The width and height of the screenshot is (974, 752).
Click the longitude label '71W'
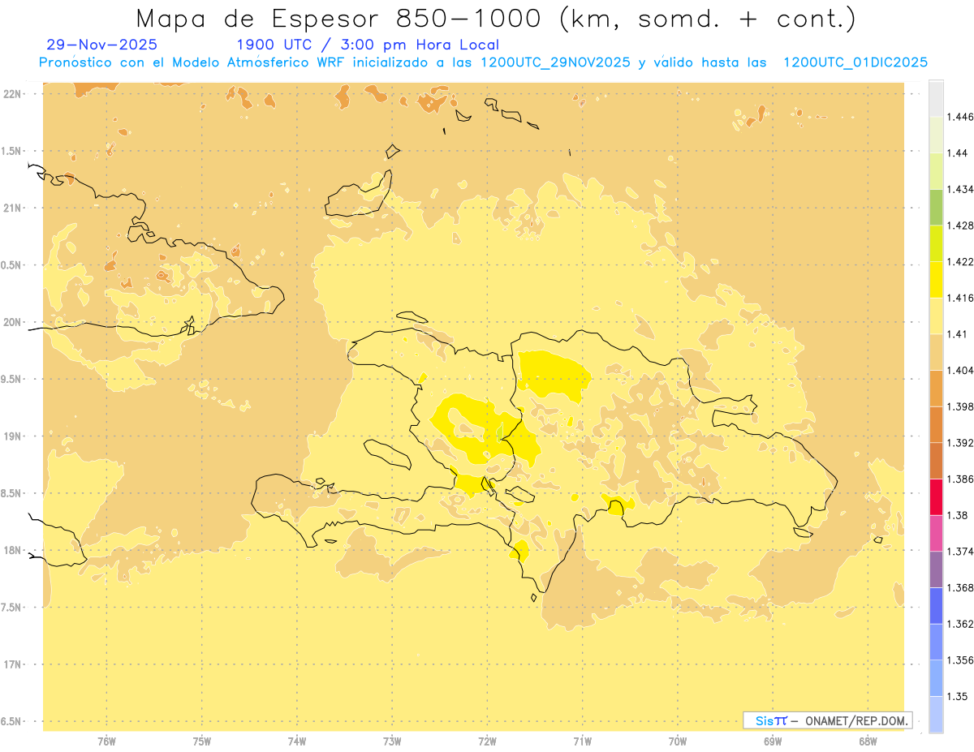[x=582, y=741]
